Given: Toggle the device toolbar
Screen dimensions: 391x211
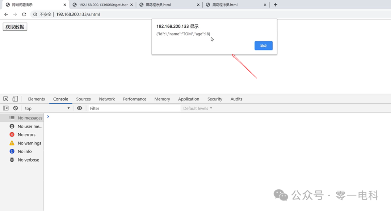Looking at the screenshot, I should point(15,98).
